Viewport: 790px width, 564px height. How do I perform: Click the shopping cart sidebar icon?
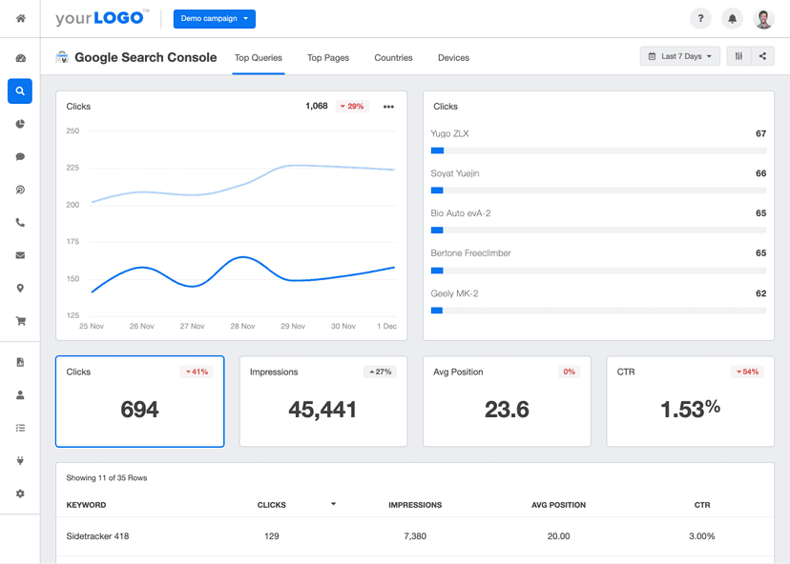coord(19,320)
